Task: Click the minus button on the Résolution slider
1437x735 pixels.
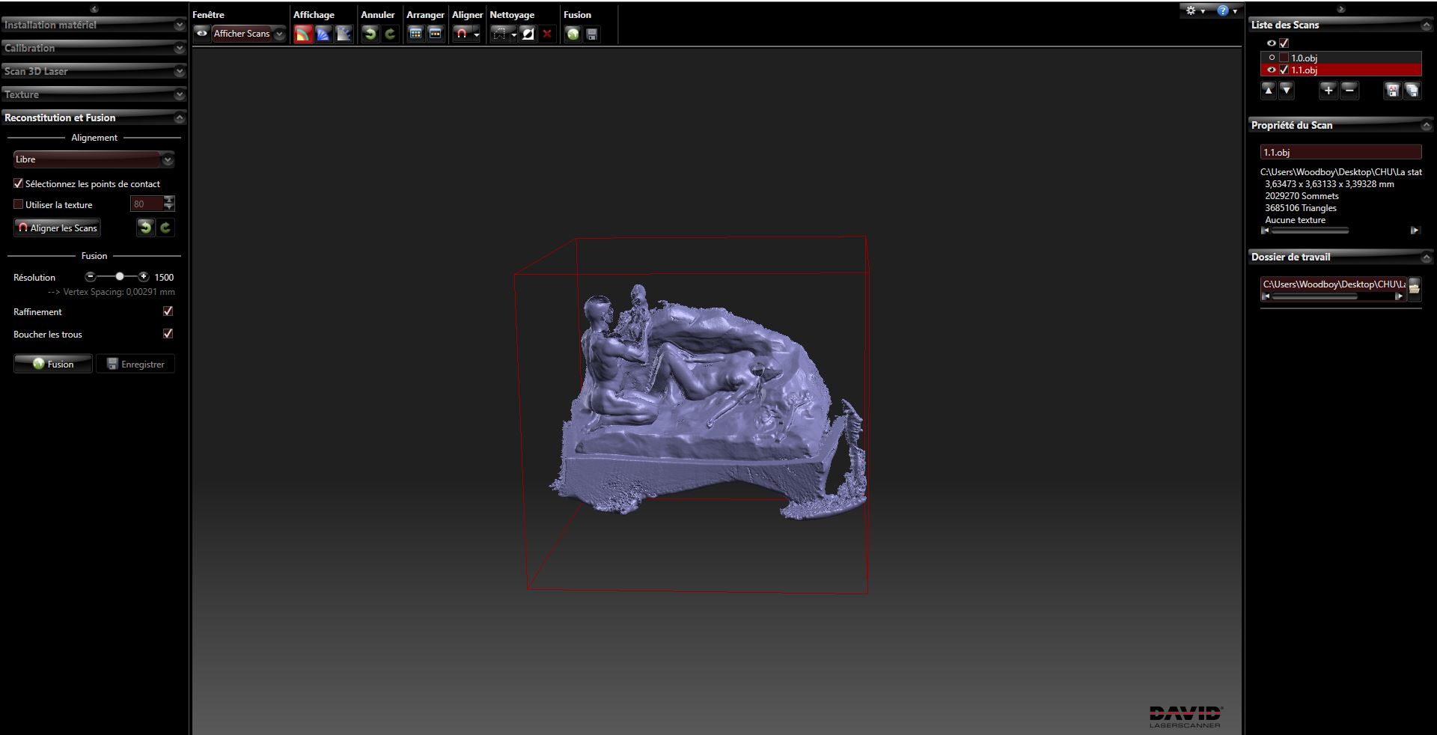Action: (x=91, y=277)
